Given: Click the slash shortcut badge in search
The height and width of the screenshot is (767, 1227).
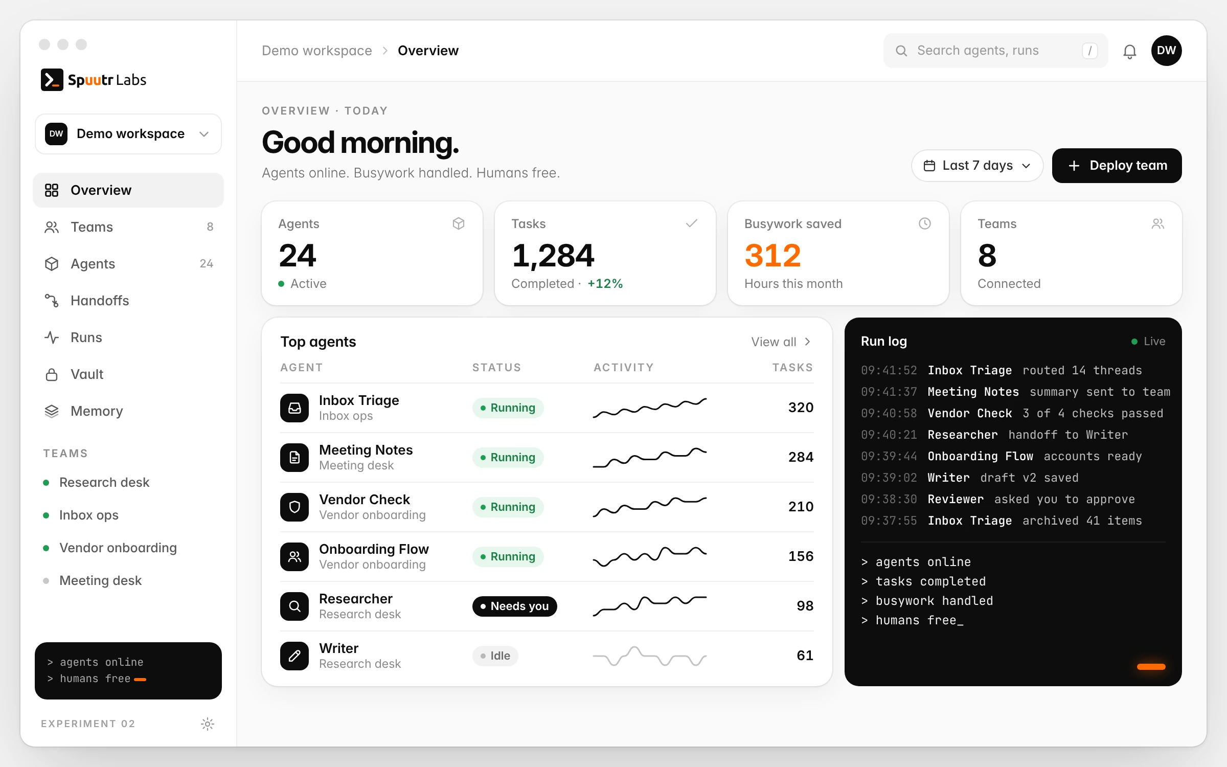Looking at the screenshot, I should pos(1090,51).
